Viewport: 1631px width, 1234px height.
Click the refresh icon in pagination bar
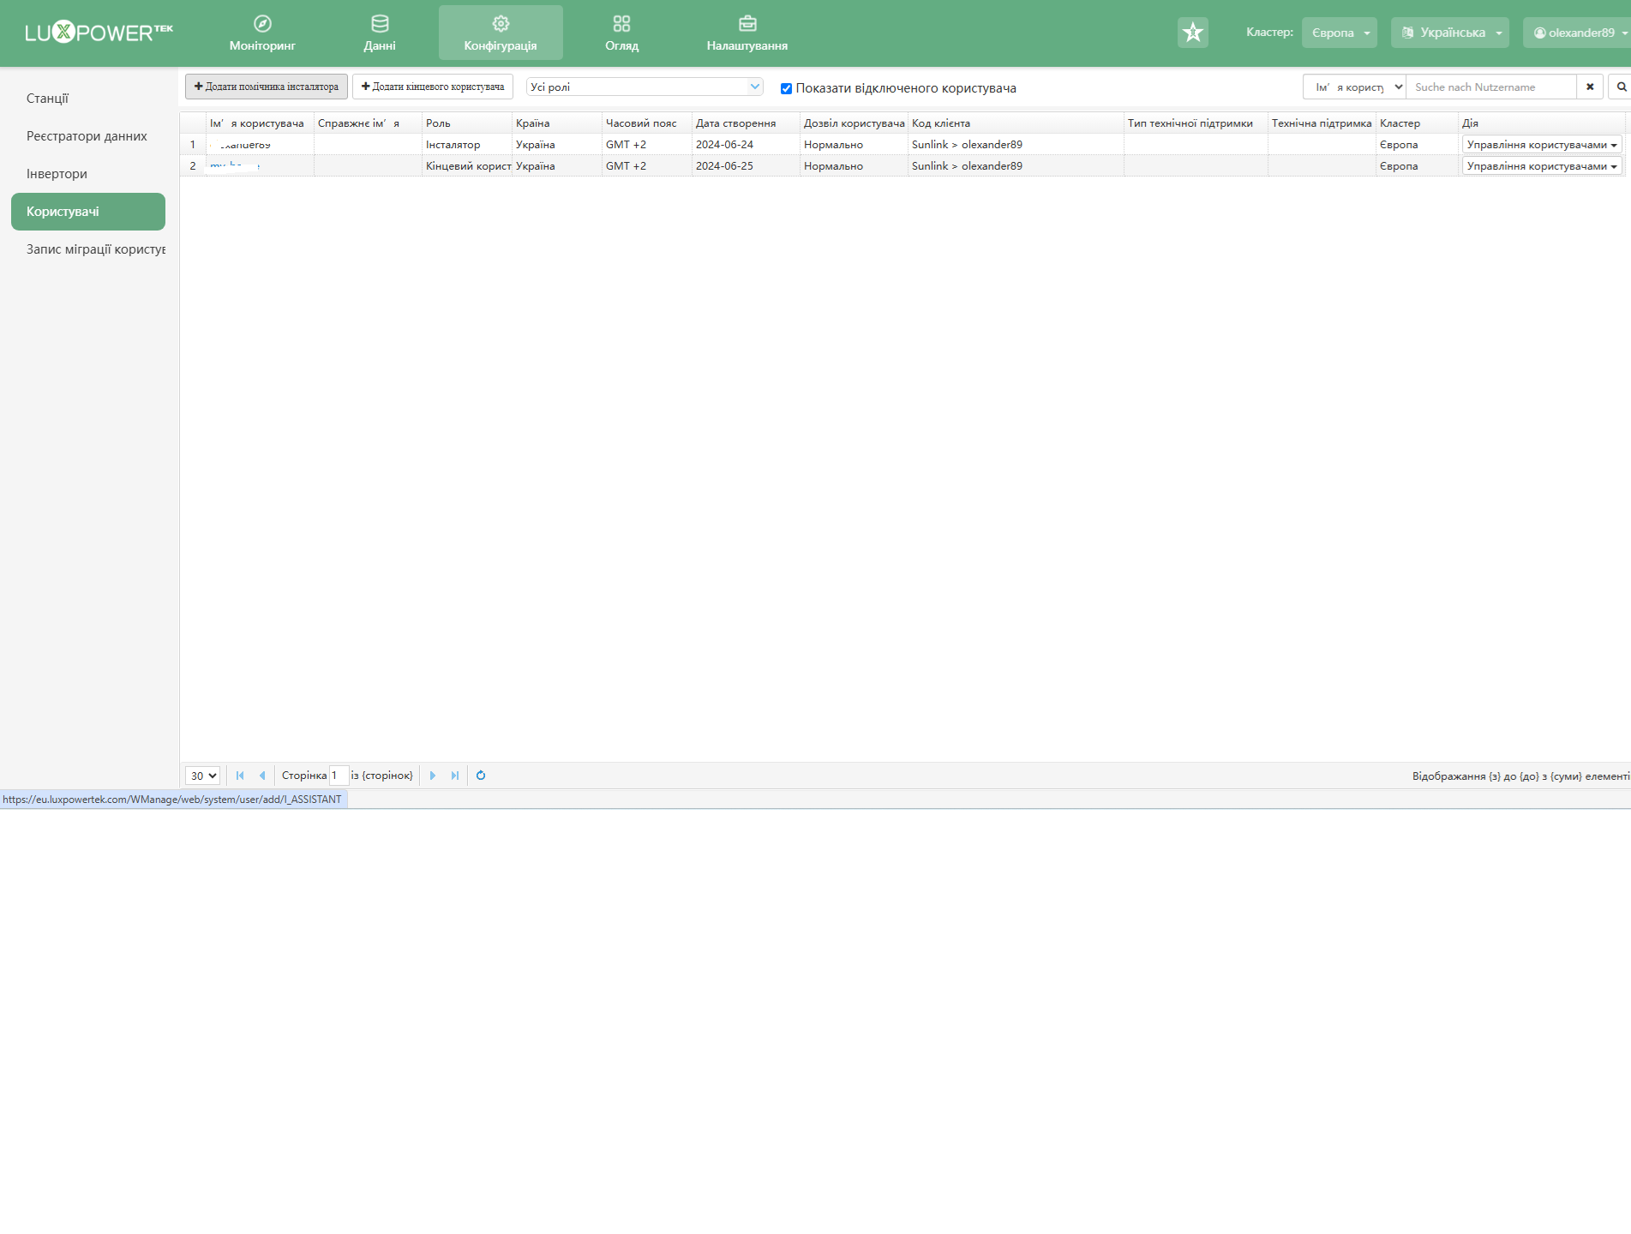[x=481, y=776]
